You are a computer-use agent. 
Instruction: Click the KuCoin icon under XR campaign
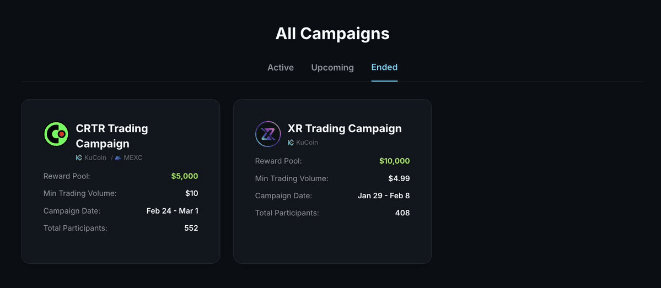[x=291, y=142]
